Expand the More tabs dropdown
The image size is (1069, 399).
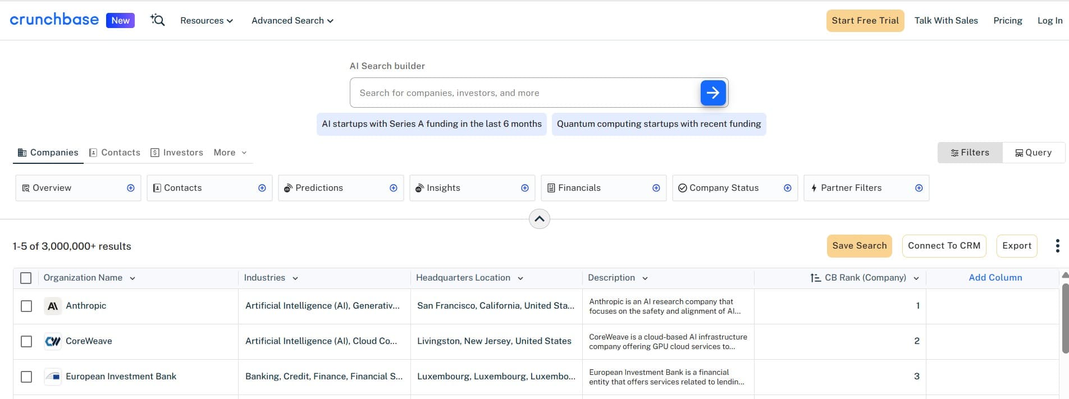(230, 153)
